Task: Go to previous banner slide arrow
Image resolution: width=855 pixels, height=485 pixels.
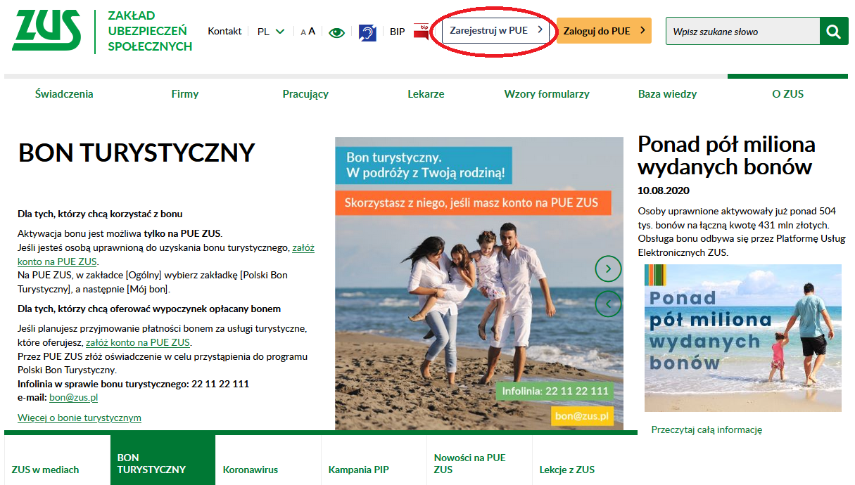Action: click(609, 304)
